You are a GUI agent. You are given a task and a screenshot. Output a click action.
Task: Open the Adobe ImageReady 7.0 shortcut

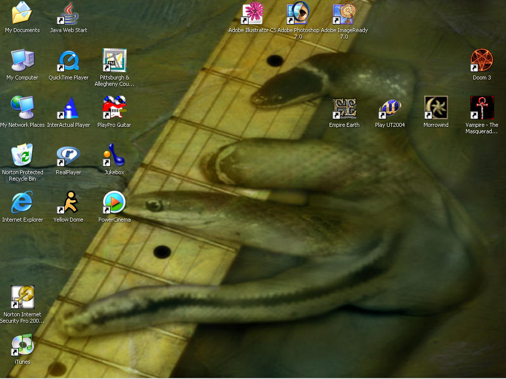(x=344, y=13)
